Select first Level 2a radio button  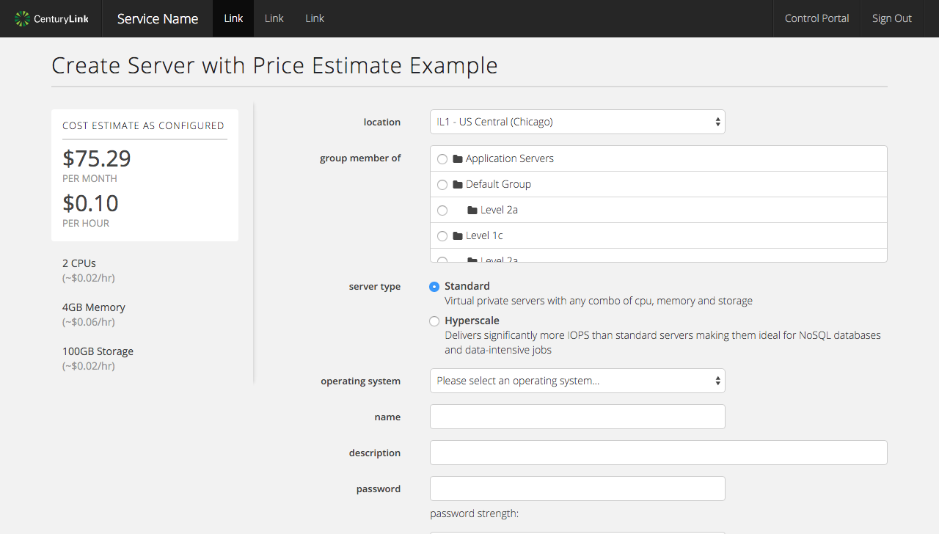point(442,211)
